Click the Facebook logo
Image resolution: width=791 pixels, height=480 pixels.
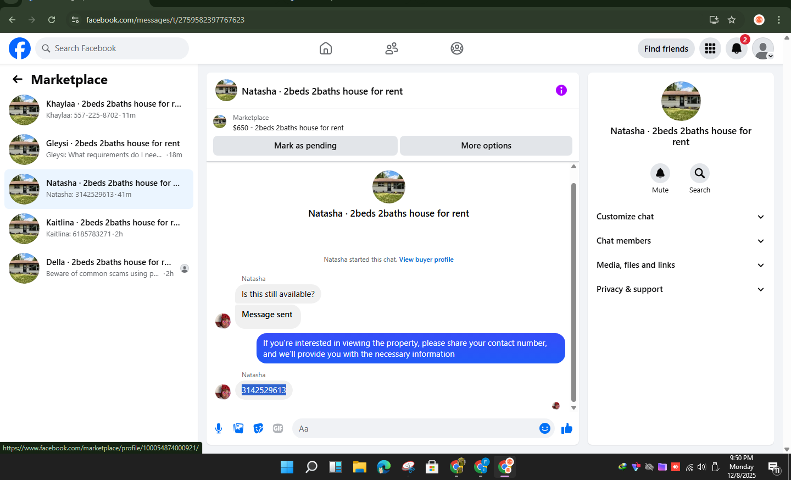click(x=20, y=48)
